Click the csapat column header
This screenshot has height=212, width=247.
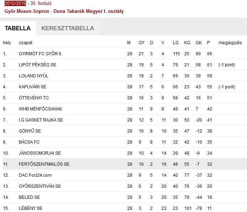25,43
